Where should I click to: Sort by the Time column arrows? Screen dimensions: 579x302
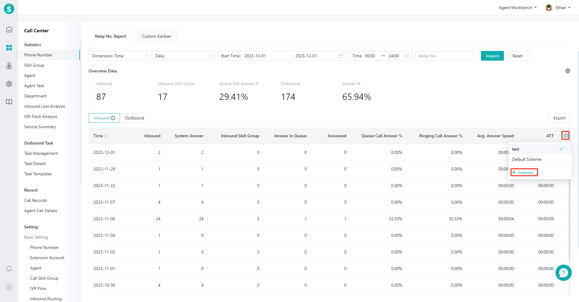click(106, 136)
